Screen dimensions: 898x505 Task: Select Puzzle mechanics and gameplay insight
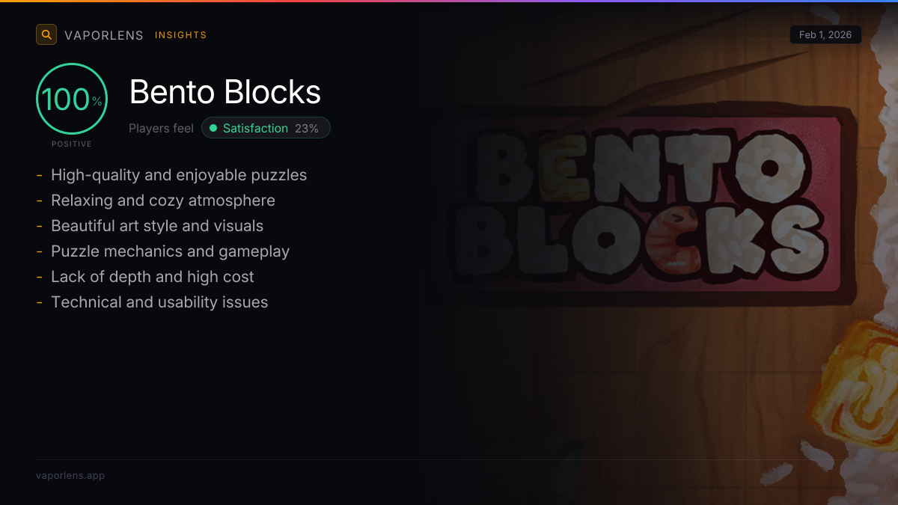click(170, 251)
